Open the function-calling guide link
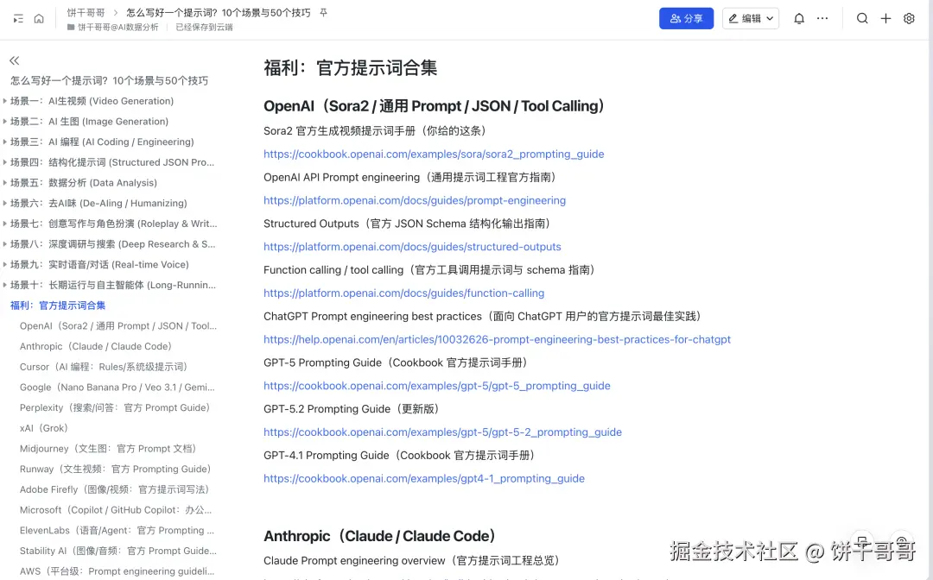The height and width of the screenshot is (580, 933). [404, 293]
